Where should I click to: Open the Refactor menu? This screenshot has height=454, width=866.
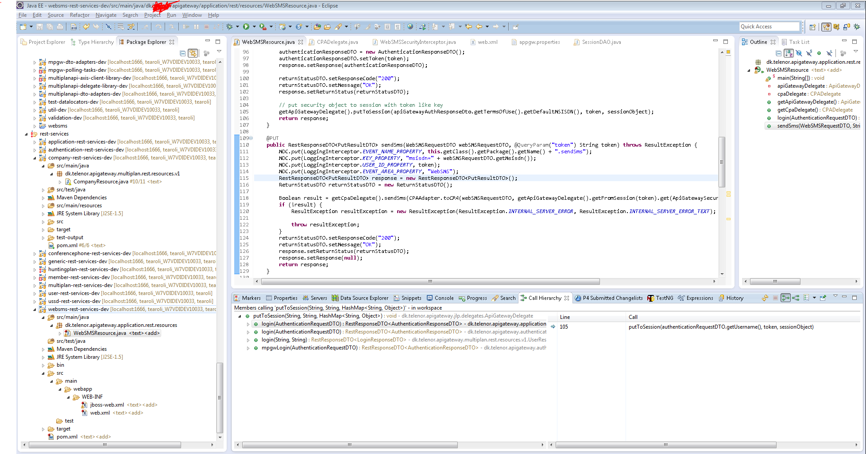tap(79, 15)
